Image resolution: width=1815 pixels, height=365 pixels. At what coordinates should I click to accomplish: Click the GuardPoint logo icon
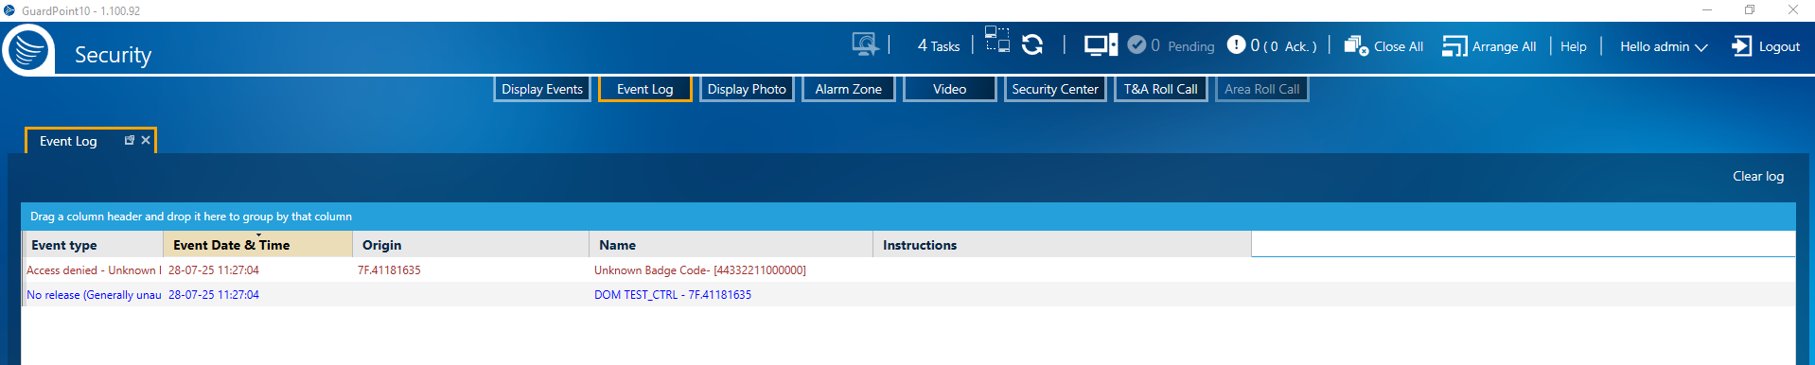pos(28,49)
